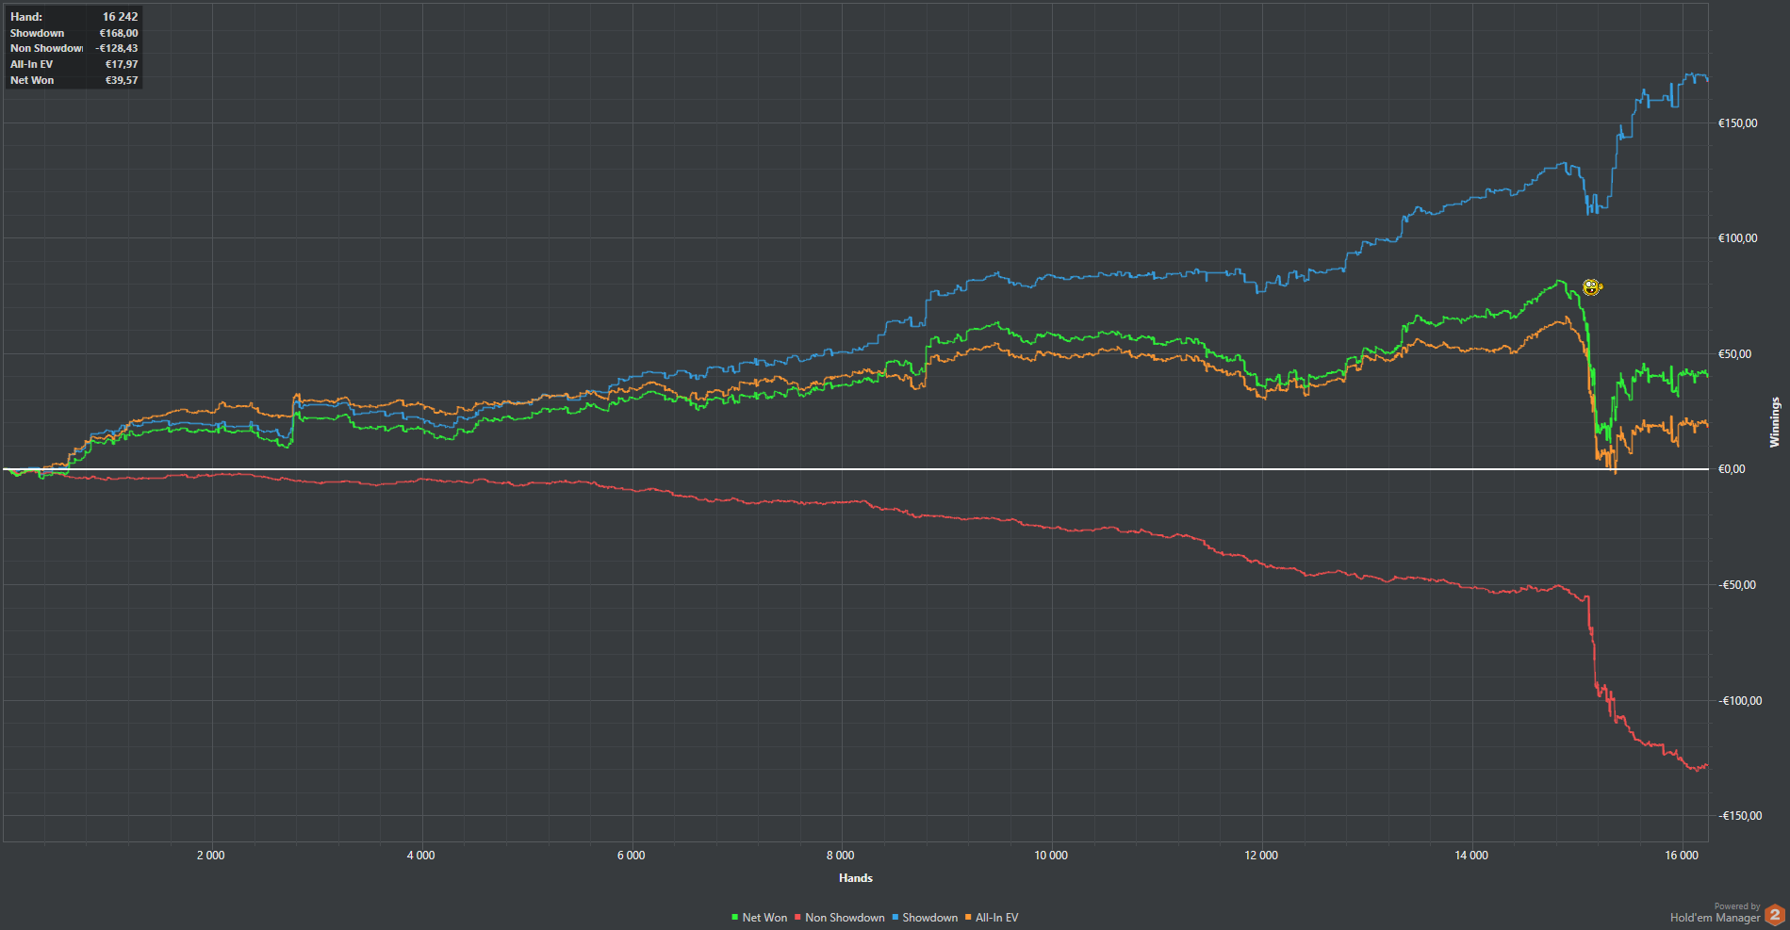Click the "4 000" hands axis label

(421, 856)
